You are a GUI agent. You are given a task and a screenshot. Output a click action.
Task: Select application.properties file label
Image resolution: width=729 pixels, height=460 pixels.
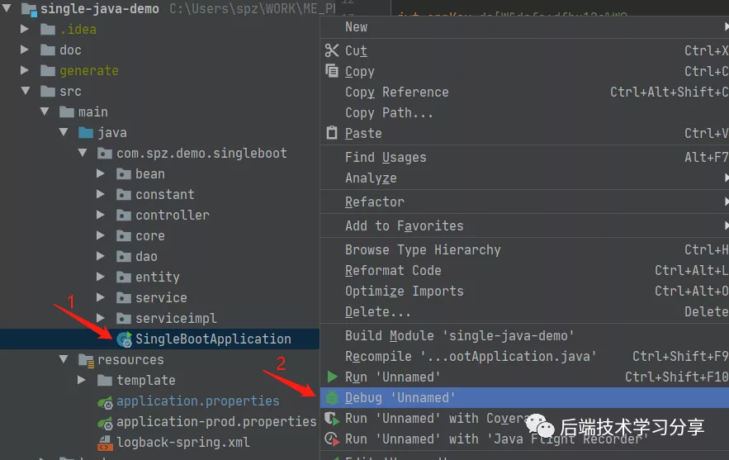tap(197, 401)
